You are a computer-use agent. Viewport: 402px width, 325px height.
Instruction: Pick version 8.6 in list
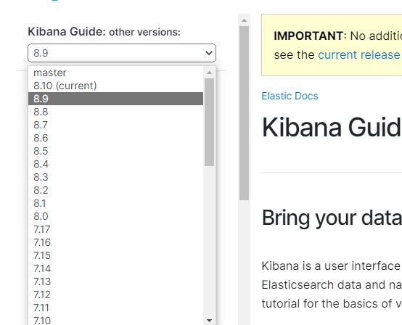pyautogui.click(x=115, y=138)
